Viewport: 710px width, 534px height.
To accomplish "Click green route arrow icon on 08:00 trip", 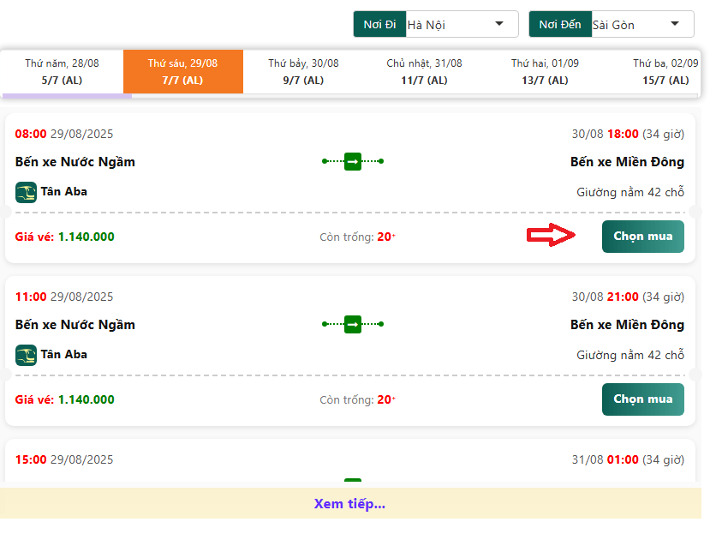I will coord(353,161).
